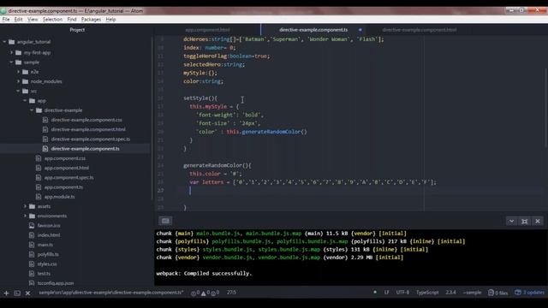The width and height of the screenshot is (548, 308).
Task: Change UTF-8 encoding selector
Action: (x=402, y=293)
